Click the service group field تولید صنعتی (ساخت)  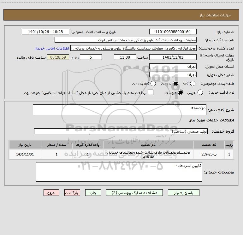tap(121, 131)
